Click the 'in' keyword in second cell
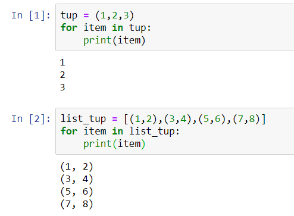The width and height of the screenshot is (294, 216). [x=117, y=132]
